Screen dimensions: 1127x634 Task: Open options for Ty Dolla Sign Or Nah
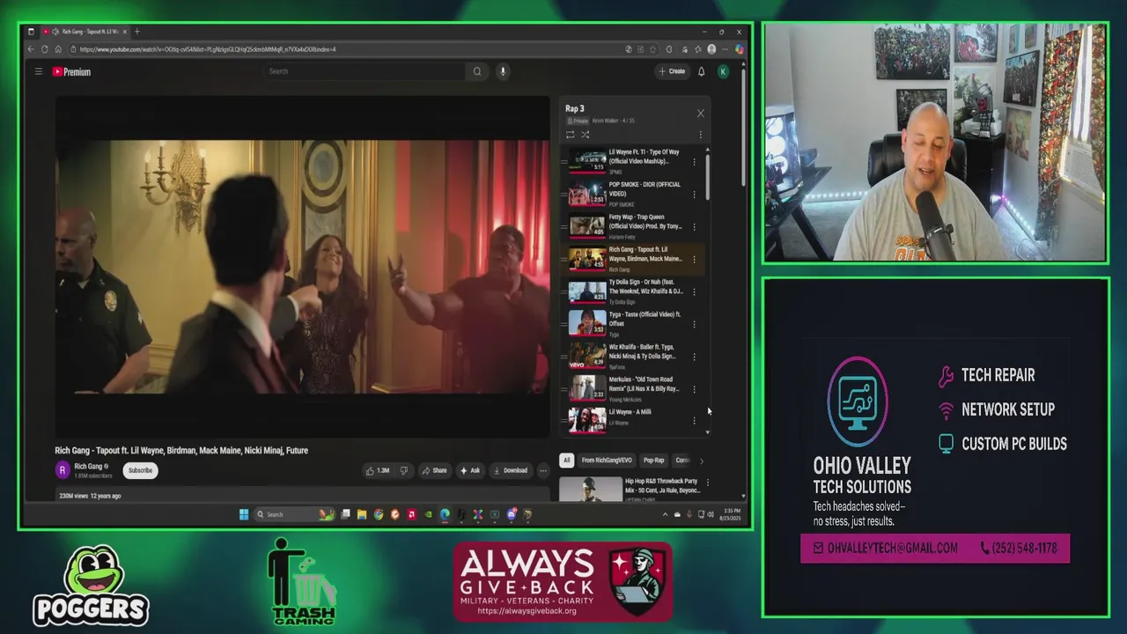[x=694, y=292]
